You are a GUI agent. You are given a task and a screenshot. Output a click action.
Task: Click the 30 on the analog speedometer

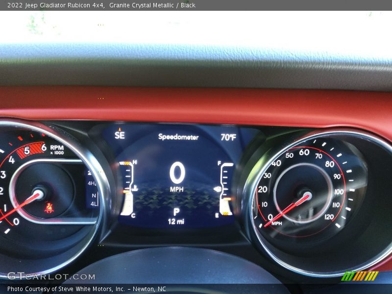click(267, 175)
